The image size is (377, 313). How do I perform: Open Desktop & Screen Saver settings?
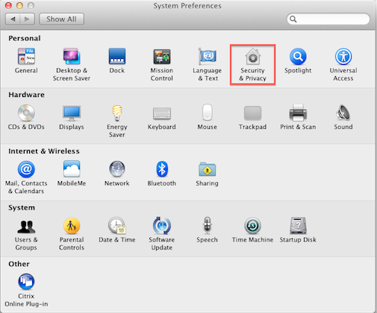(72, 64)
